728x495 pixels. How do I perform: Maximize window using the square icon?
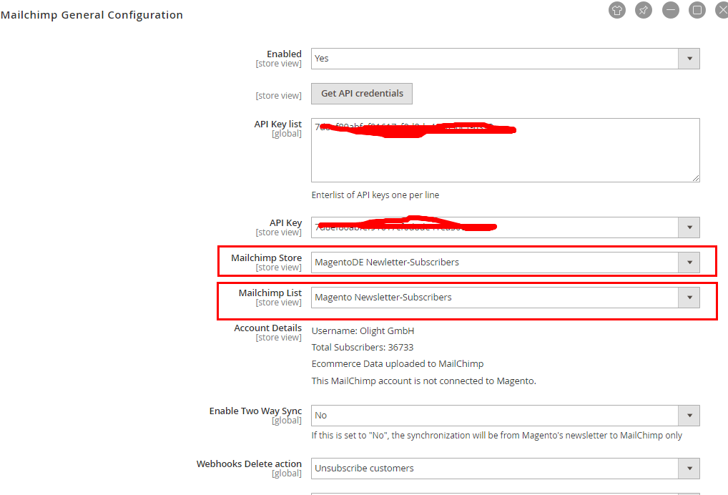[697, 10]
